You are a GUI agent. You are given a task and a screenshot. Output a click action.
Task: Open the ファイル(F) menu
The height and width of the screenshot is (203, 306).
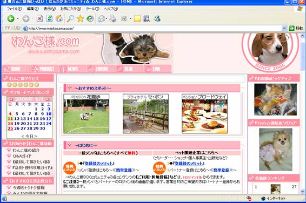(x=15, y=9)
